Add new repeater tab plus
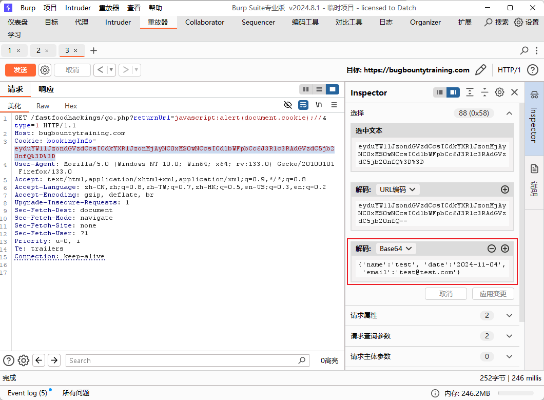 pyautogui.click(x=93, y=51)
